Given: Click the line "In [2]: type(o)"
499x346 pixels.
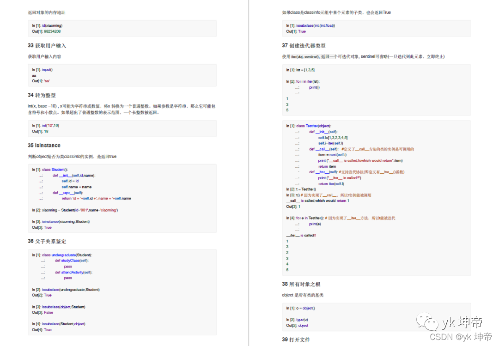Looking at the screenshot, I should (x=297, y=320).
